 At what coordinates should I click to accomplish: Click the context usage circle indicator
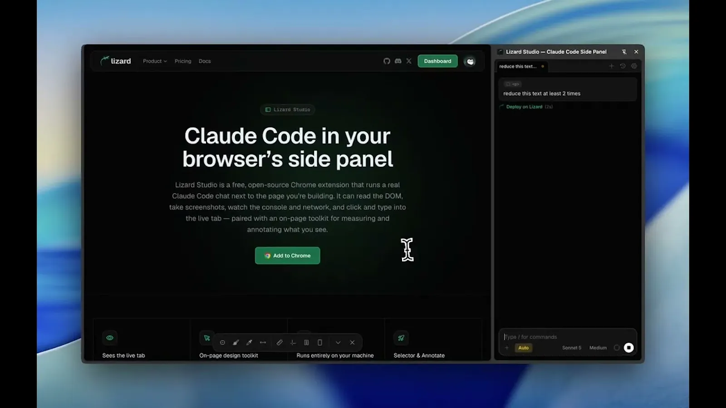617,348
